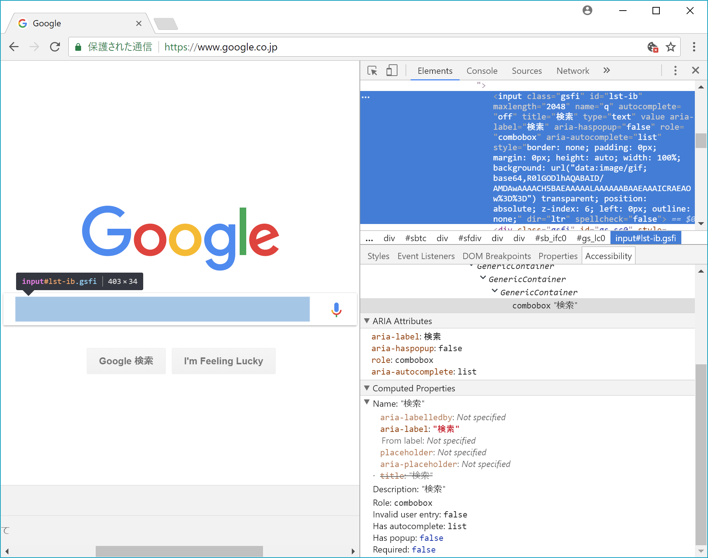Show more DevTools tabs chevron
Viewport: 708px width, 558px height.
606,71
